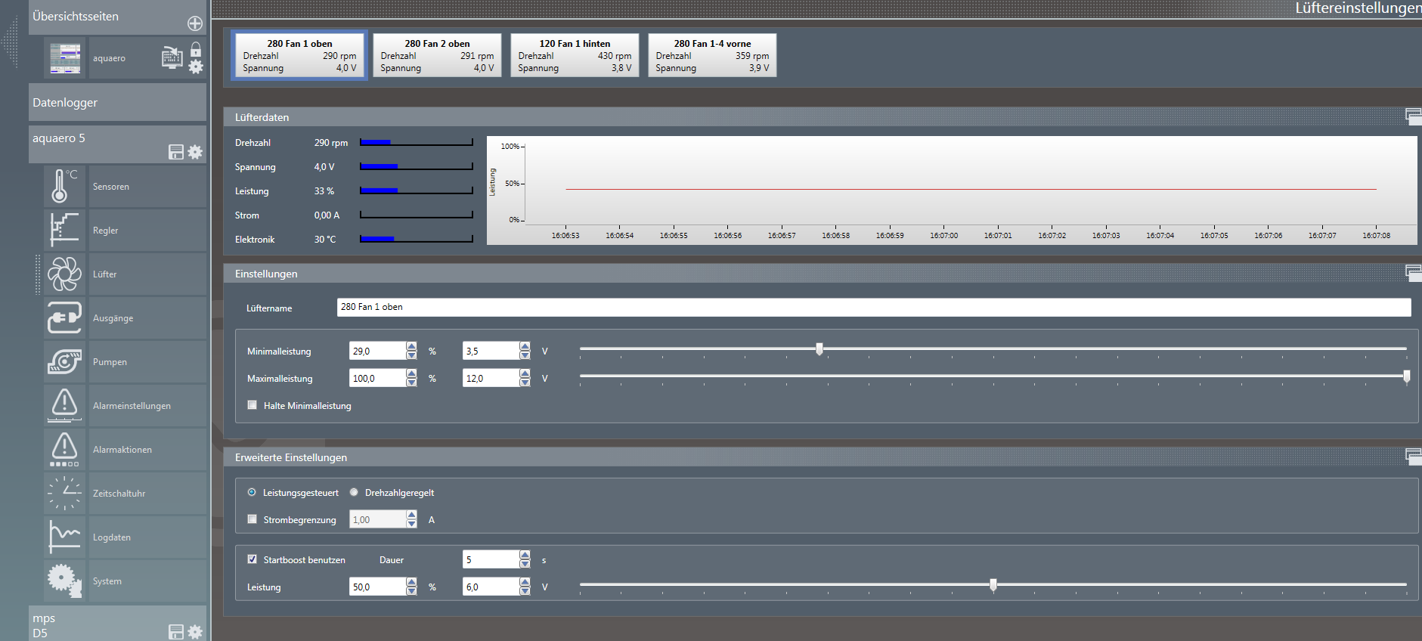
Task: Select the Lüfter fan icon
Action: (x=64, y=274)
